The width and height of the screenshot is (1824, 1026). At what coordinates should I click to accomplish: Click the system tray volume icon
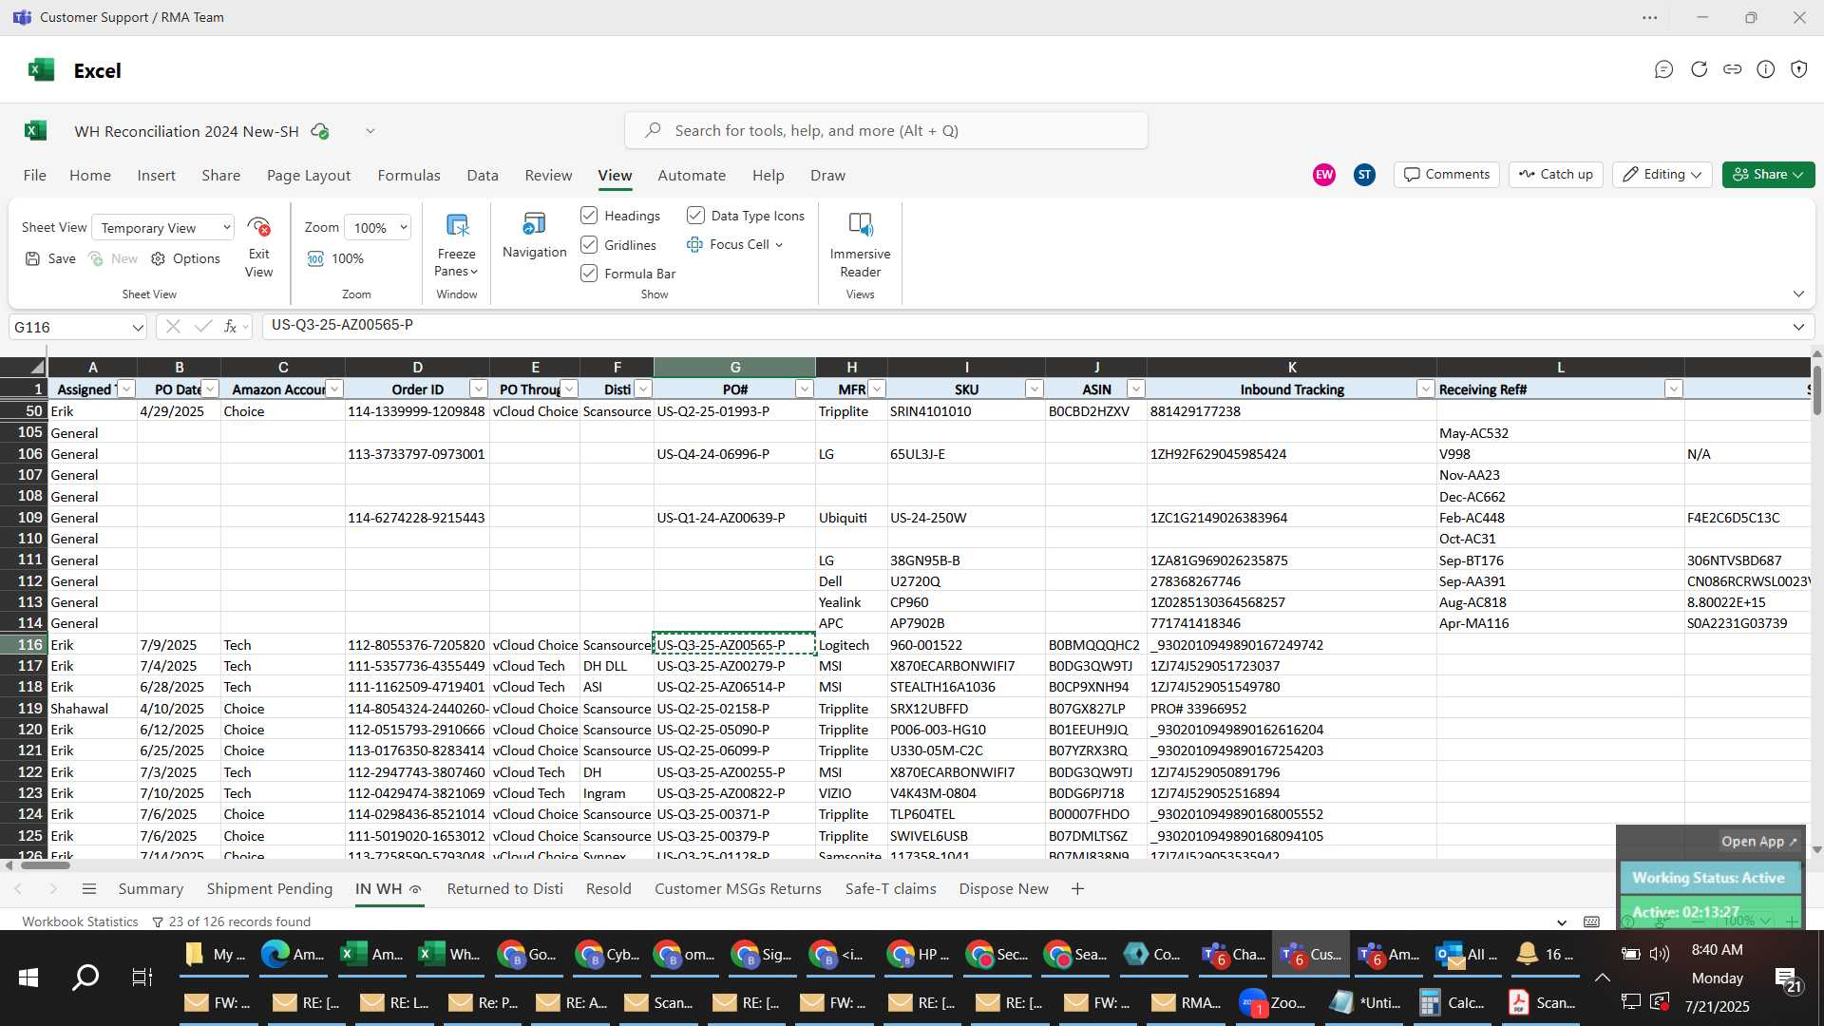pyautogui.click(x=1660, y=953)
